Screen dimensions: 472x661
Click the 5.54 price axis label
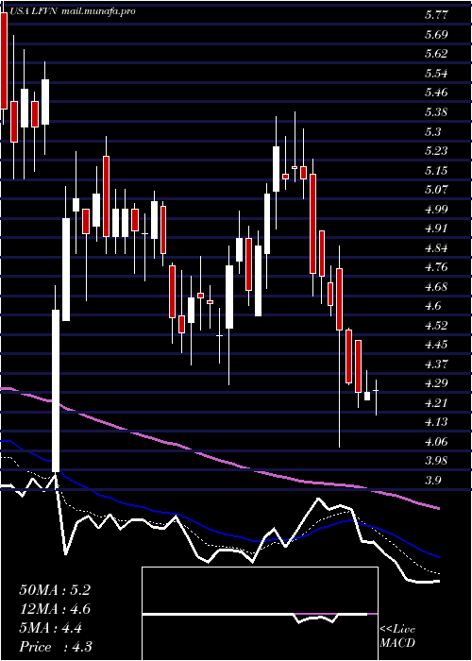click(x=436, y=74)
